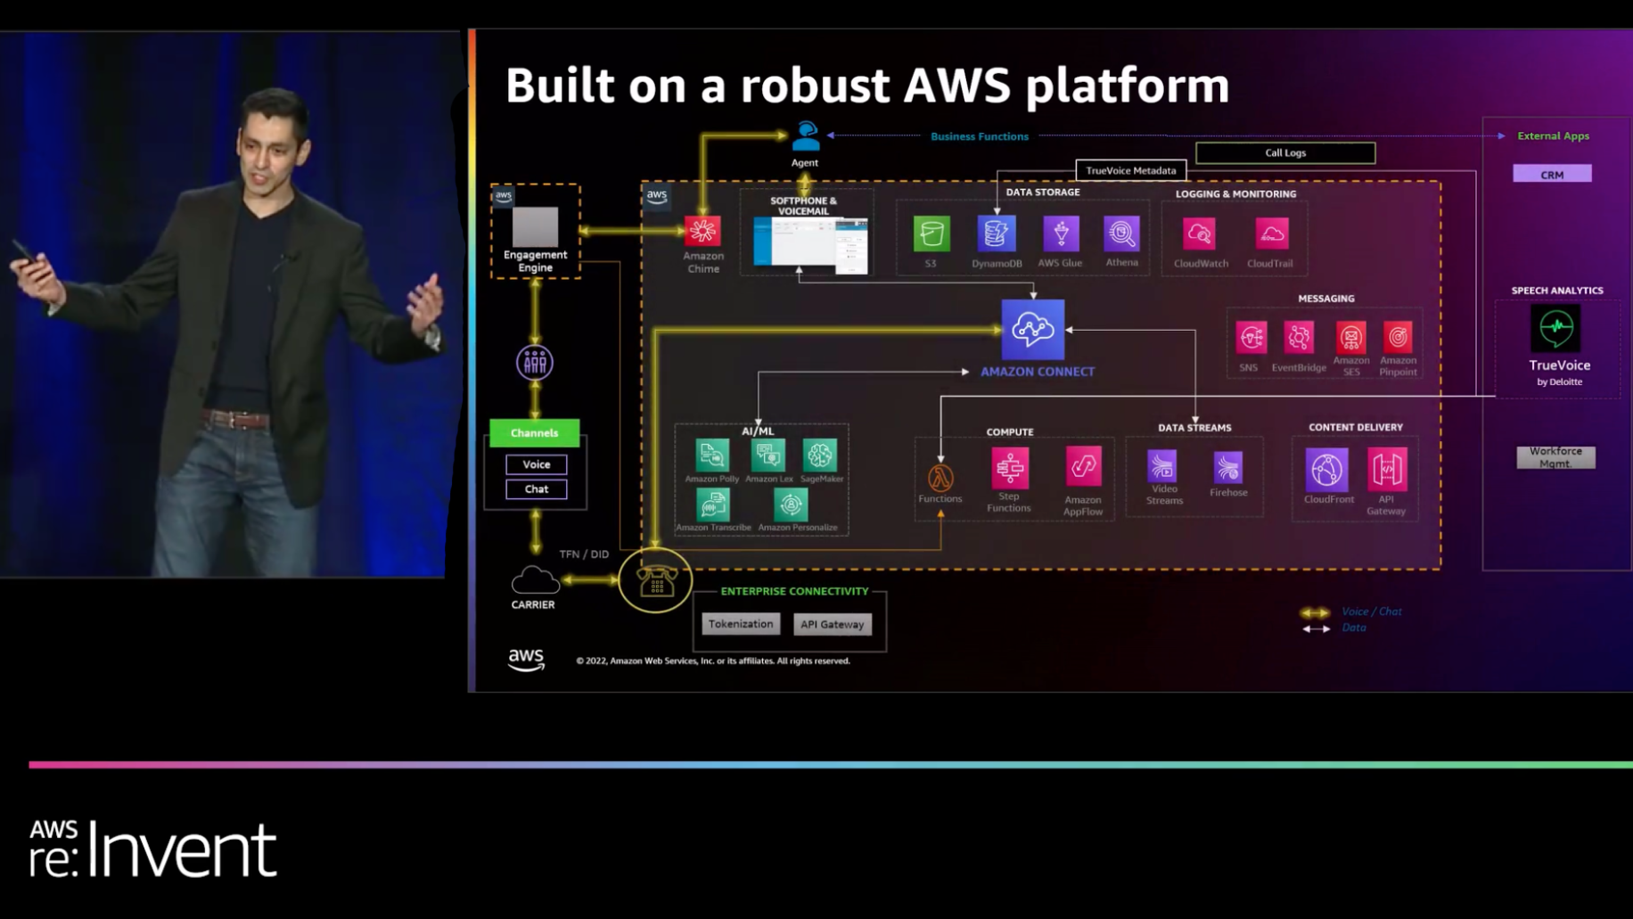Click the Carrier cloud icon

pyautogui.click(x=535, y=581)
